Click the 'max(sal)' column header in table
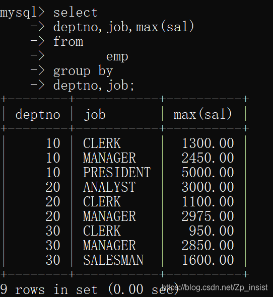Image resolution: width=273 pixels, height=297 pixels. (202, 114)
